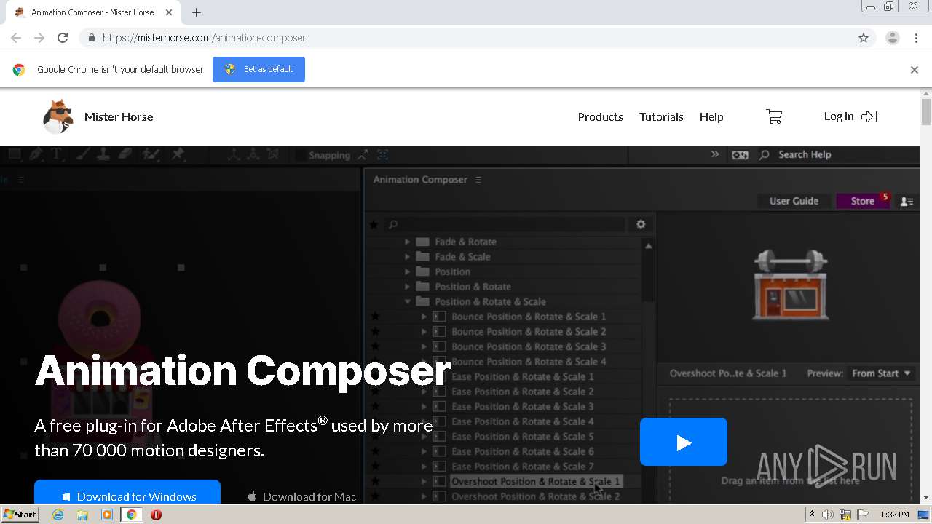932x524 pixels.
Task: Open the Help menu item
Action: tap(711, 116)
